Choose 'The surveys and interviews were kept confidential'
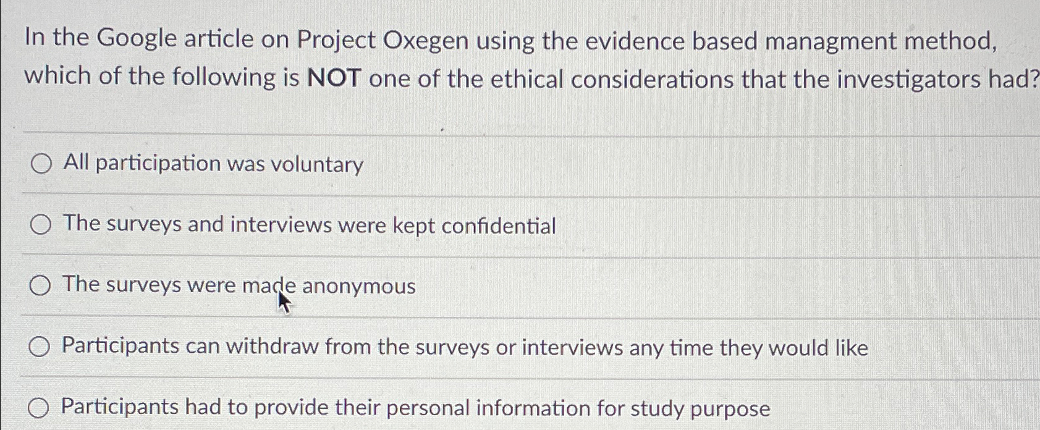Image resolution: width=1040 pixels, height=430 pixels. [41, 224]
